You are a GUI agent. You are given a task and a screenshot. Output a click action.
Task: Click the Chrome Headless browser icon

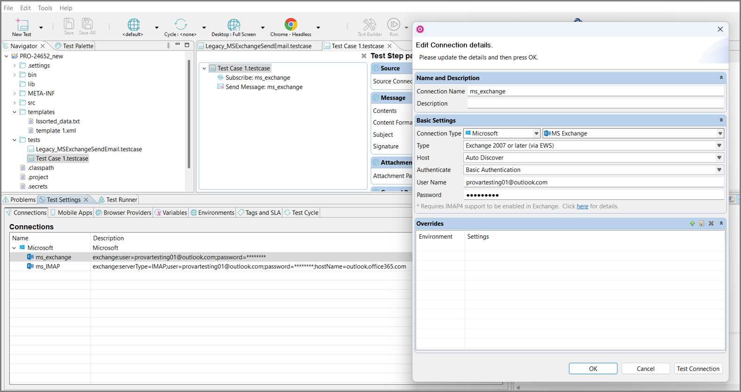pyautogui.click(x=290, y=24)
